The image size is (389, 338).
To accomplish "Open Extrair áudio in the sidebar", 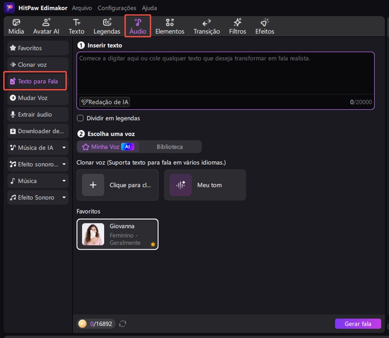I will click(38, 114).
